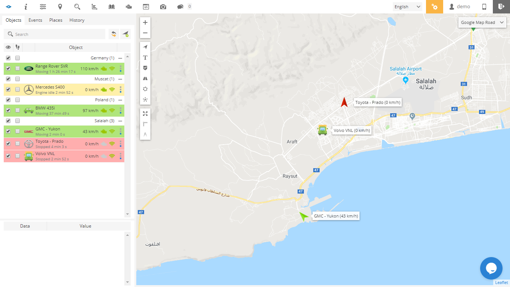The image size is (510, 287).
Task: Switch to the Events tab
Action: point(35,20)
